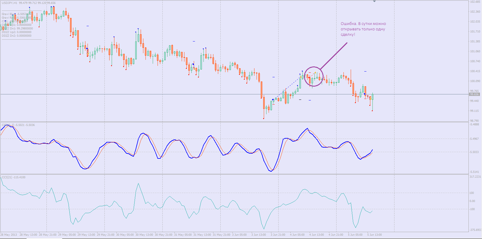The height and width of the screenshot is (239, 482).
Task: Click the DDZZ Up2: 0.00000000 label
Action: tap(17, 32)
